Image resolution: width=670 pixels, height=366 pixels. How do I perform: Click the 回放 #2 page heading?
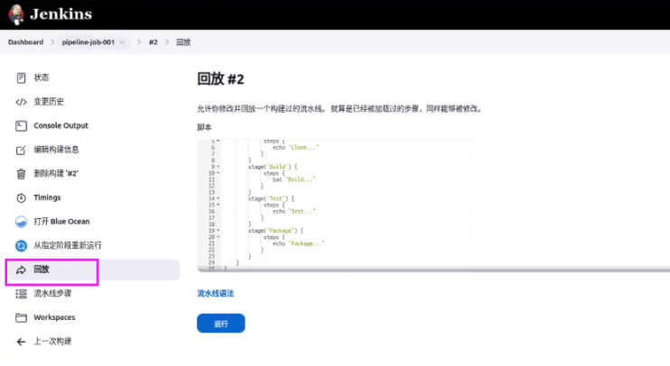point(220,79)
